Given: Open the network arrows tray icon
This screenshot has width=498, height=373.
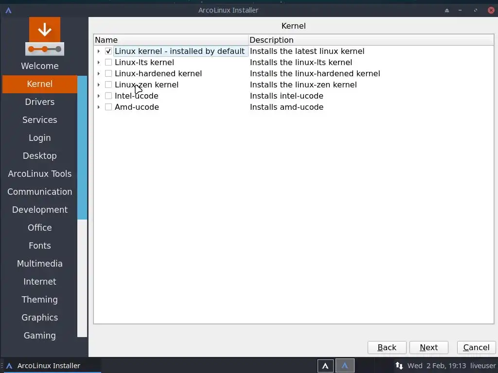Looking at the screenshot, I should click(x=399, y=366).
